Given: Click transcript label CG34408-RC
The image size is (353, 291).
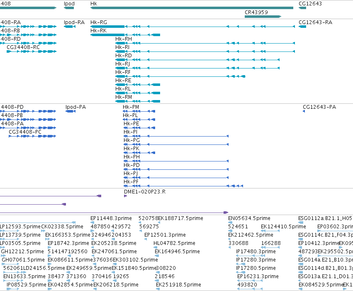Looking at the screenshot, I should pos(23,47).
